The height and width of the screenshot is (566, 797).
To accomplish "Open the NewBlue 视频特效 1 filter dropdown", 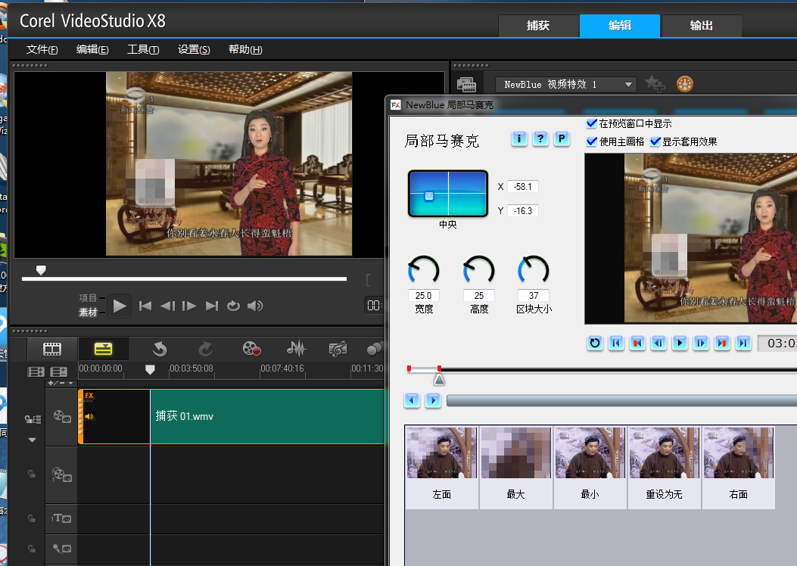I will pyautogui.click(x=566, y=84).
